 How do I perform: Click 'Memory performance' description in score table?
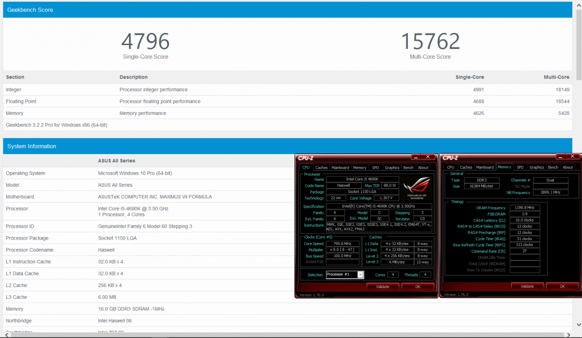(x=143, y=113)
